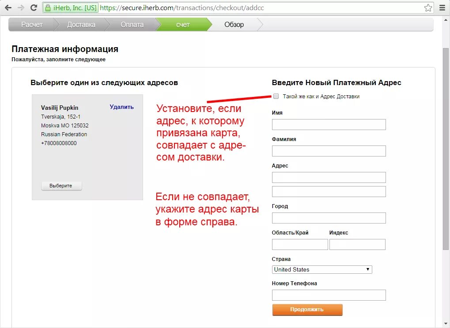
Task: Check the Такой же как и Адрес Доставки box
Action: coord(276,96)
